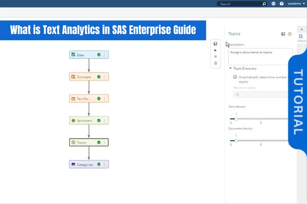Open the Options side tab

point(301,38)
